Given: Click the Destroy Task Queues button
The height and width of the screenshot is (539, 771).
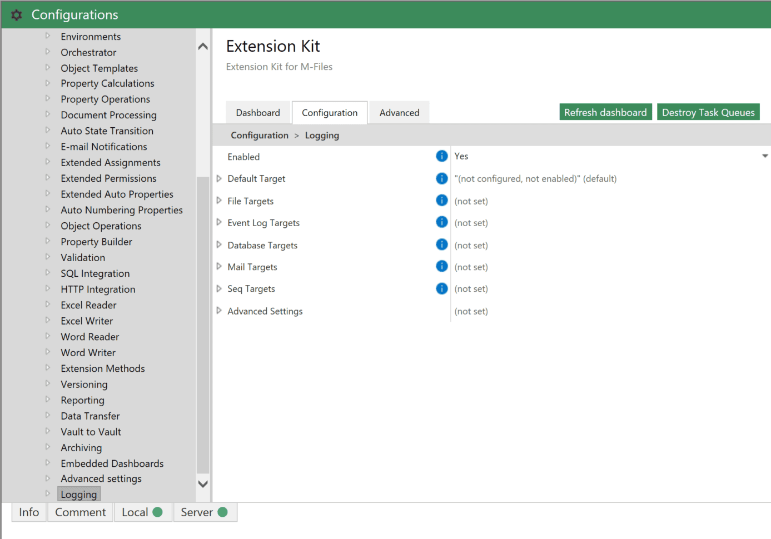Looking at the screenshot, I should tap(708, 112).
